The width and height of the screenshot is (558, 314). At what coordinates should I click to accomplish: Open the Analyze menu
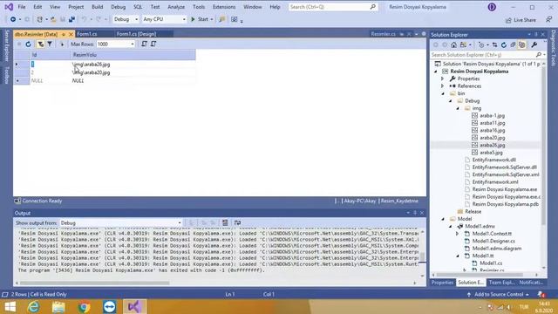176,7
